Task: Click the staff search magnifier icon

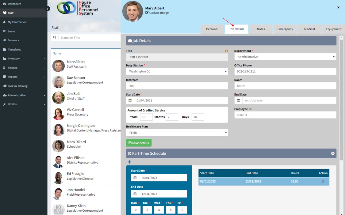Action: coord(55,38)
